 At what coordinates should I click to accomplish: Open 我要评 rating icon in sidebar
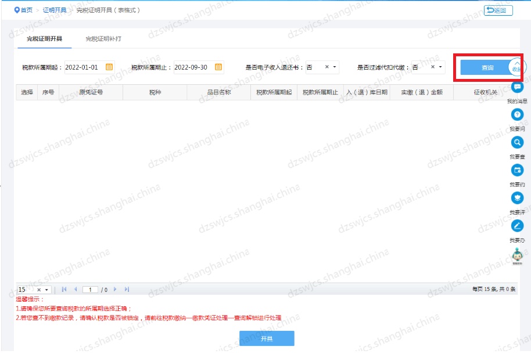tap(517, 198)
